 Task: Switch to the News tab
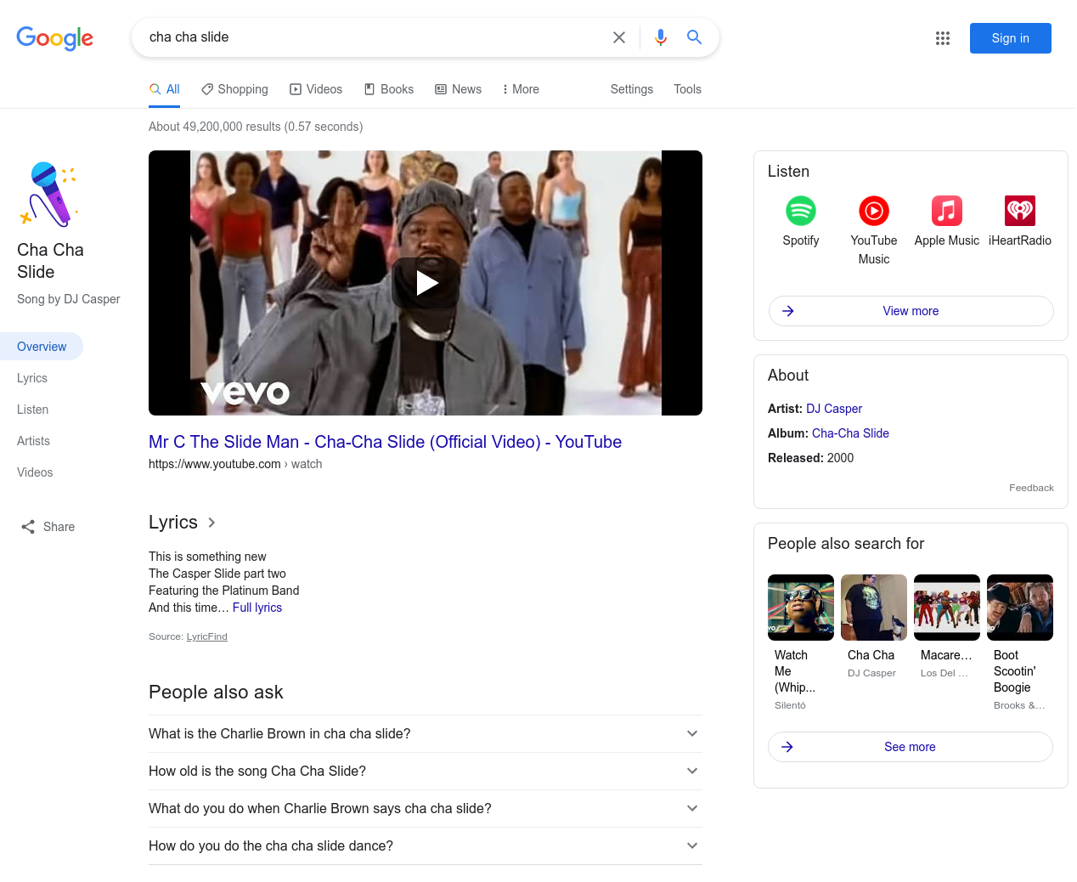point(459,89)
